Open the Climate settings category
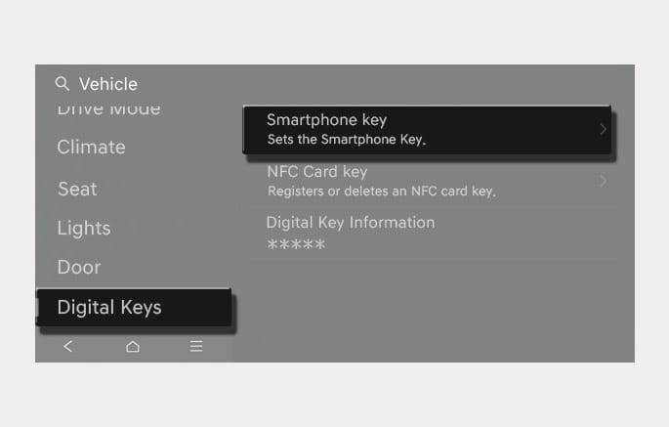Viewport: 669px width, 427px height. (91, 148)
